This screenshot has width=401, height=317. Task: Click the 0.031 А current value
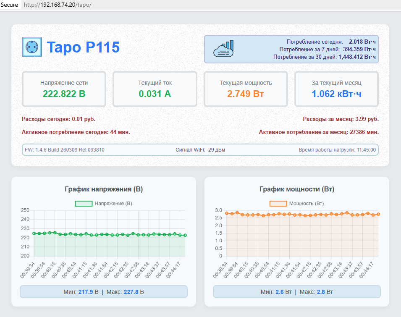coord(155,94)
